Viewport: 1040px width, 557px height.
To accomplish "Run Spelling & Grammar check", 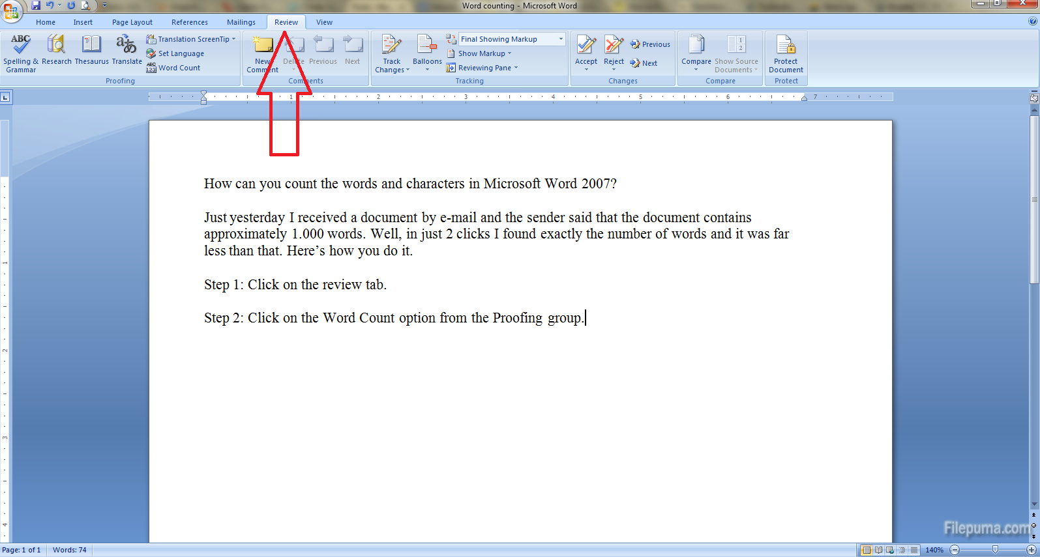I will pos(21,53).
